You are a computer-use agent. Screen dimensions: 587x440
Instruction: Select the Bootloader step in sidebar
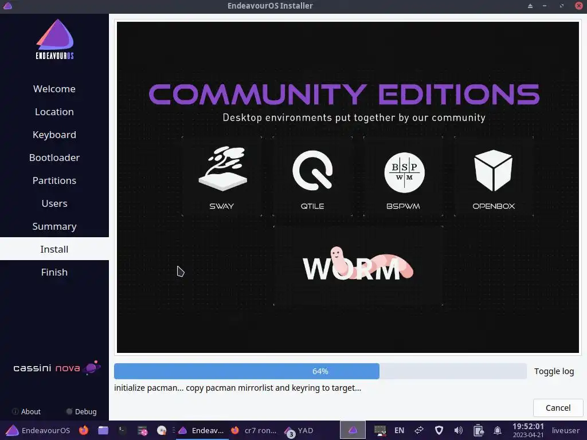pos(54,158)
